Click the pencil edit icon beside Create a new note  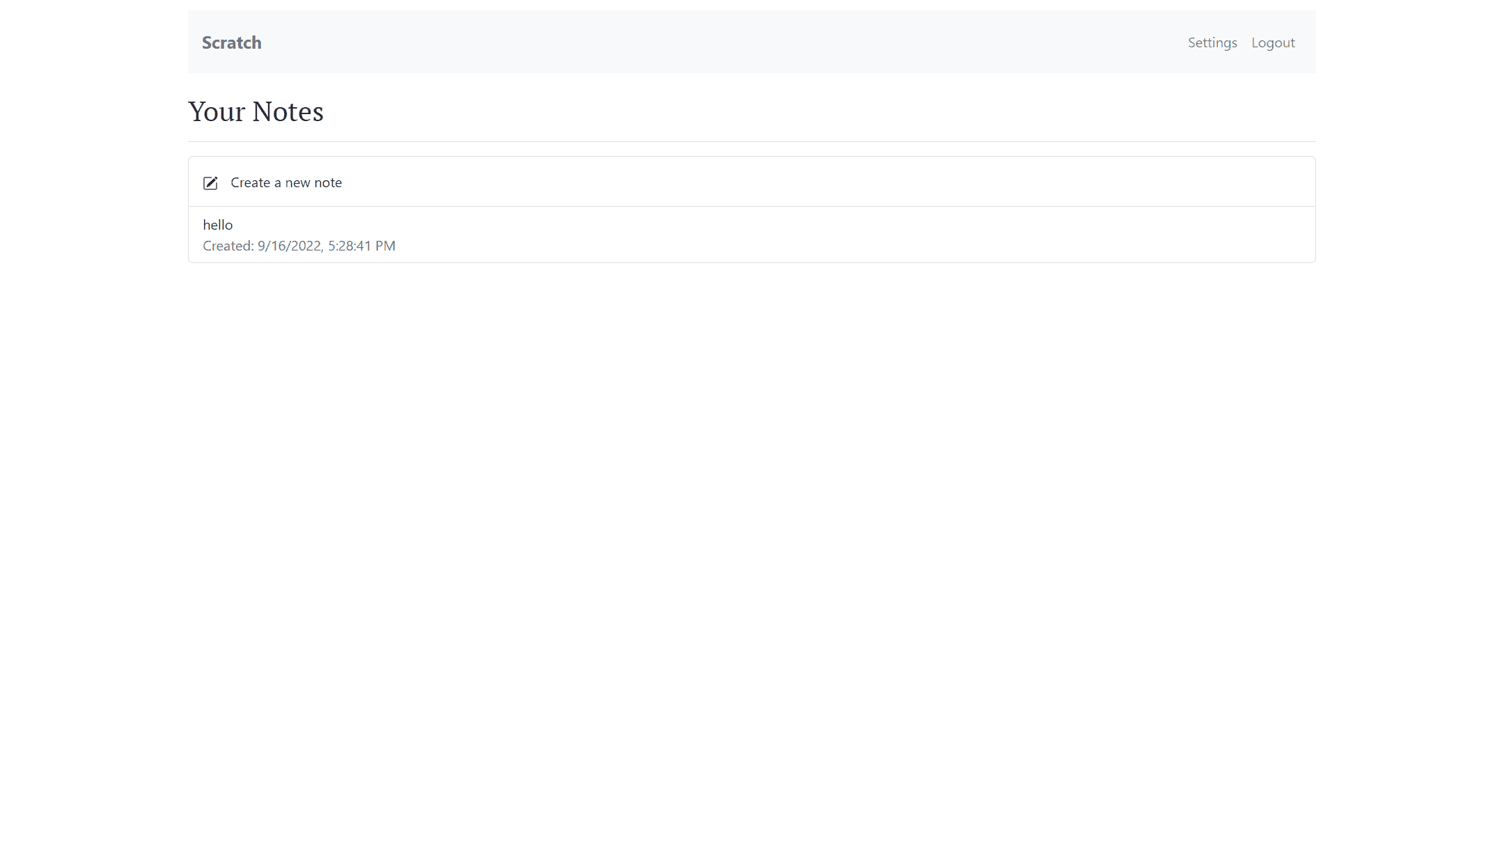point(210,183)
